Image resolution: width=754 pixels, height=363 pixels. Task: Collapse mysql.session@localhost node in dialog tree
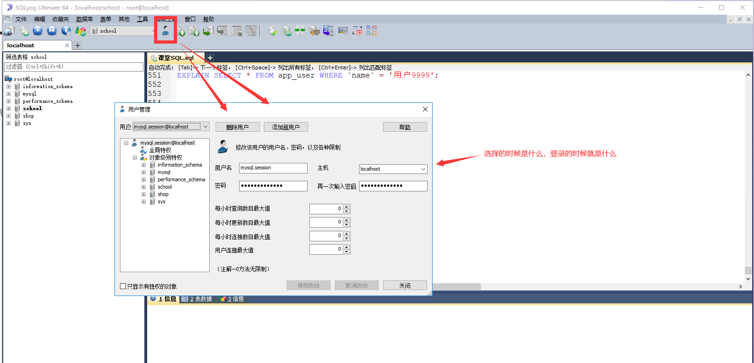point(126,143)
